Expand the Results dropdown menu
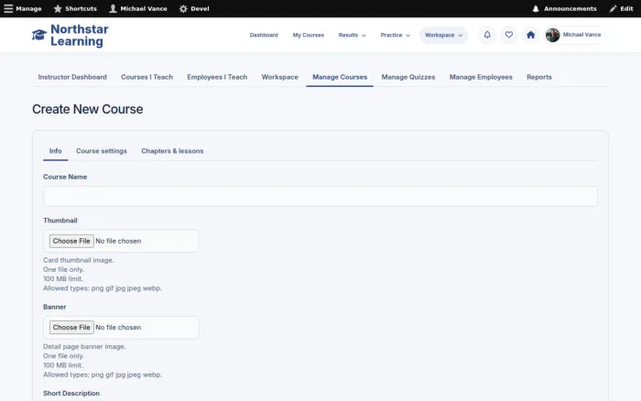Viewport: 641px width, 401px height. coord(352,35)
